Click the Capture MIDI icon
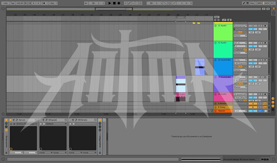The image size is (277, 163). (137, 3)
